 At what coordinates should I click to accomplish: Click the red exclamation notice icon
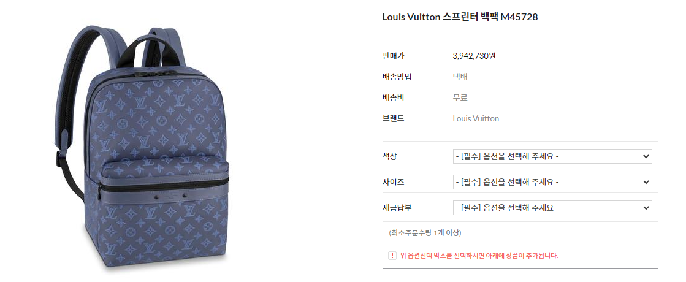(392, 256)
